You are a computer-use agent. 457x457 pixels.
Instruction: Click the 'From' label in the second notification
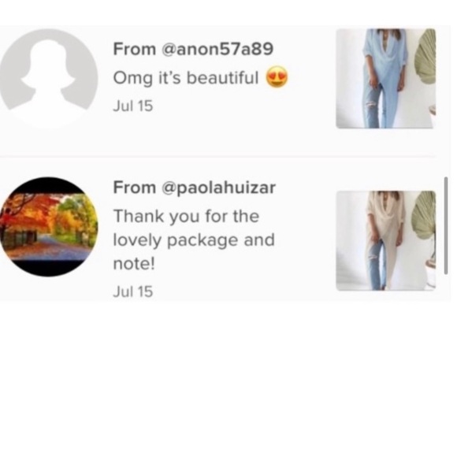(x=135, y=188)
